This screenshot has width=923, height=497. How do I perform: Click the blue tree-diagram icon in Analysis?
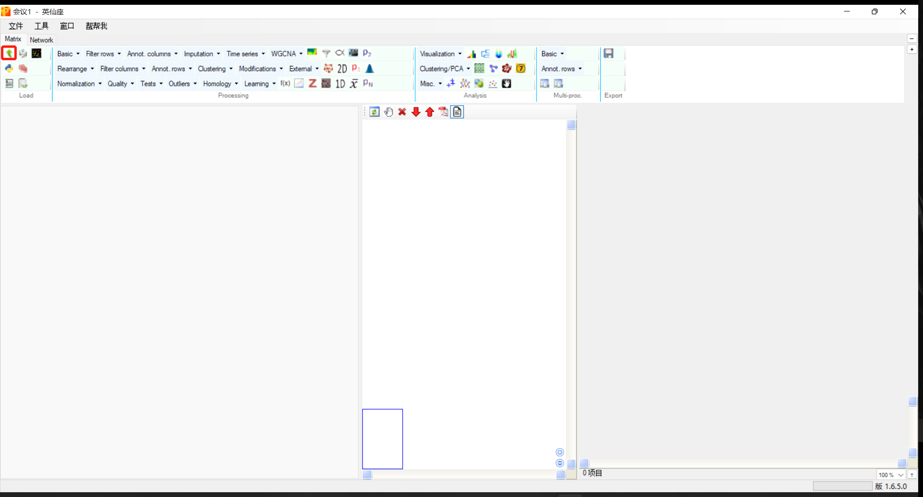pyautogui.click(x=485, y=54)
